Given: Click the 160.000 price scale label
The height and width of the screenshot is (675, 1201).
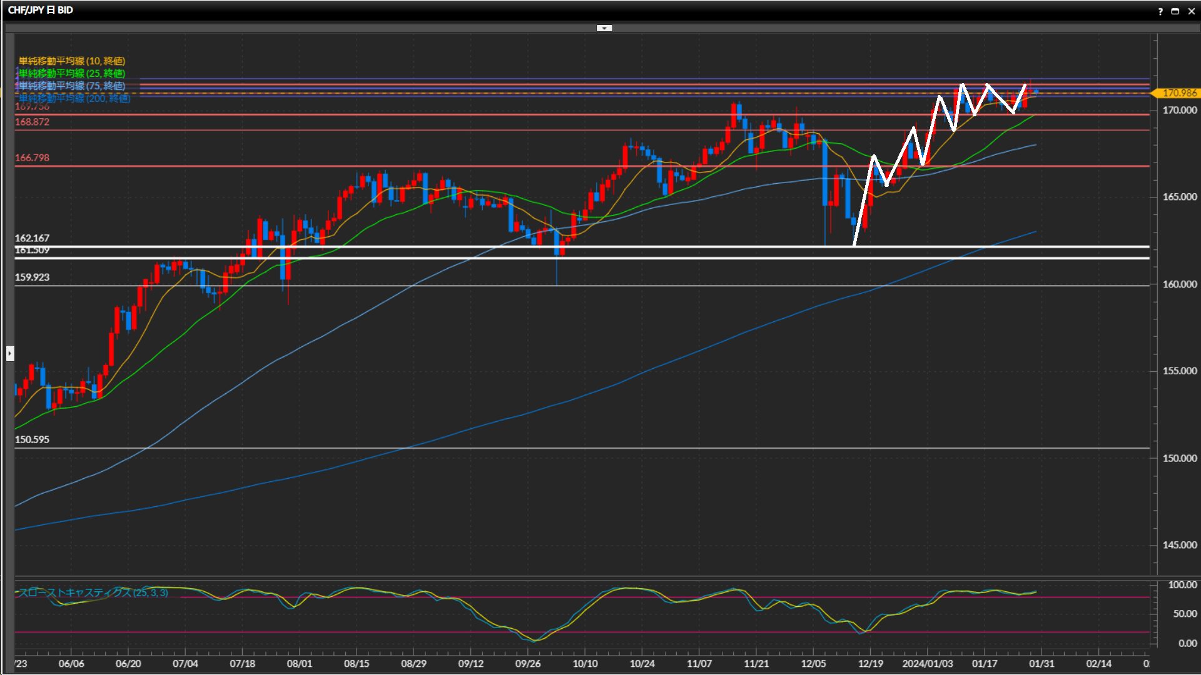Looking at the screenshot, I should coord(1179,284).
